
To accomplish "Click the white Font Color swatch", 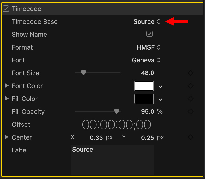I will (x=144, y=86).
